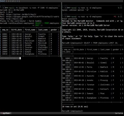Click Maliniak in the mycli pane
The width and height of the screenshot is (124, 116).
tap(42, 43)
